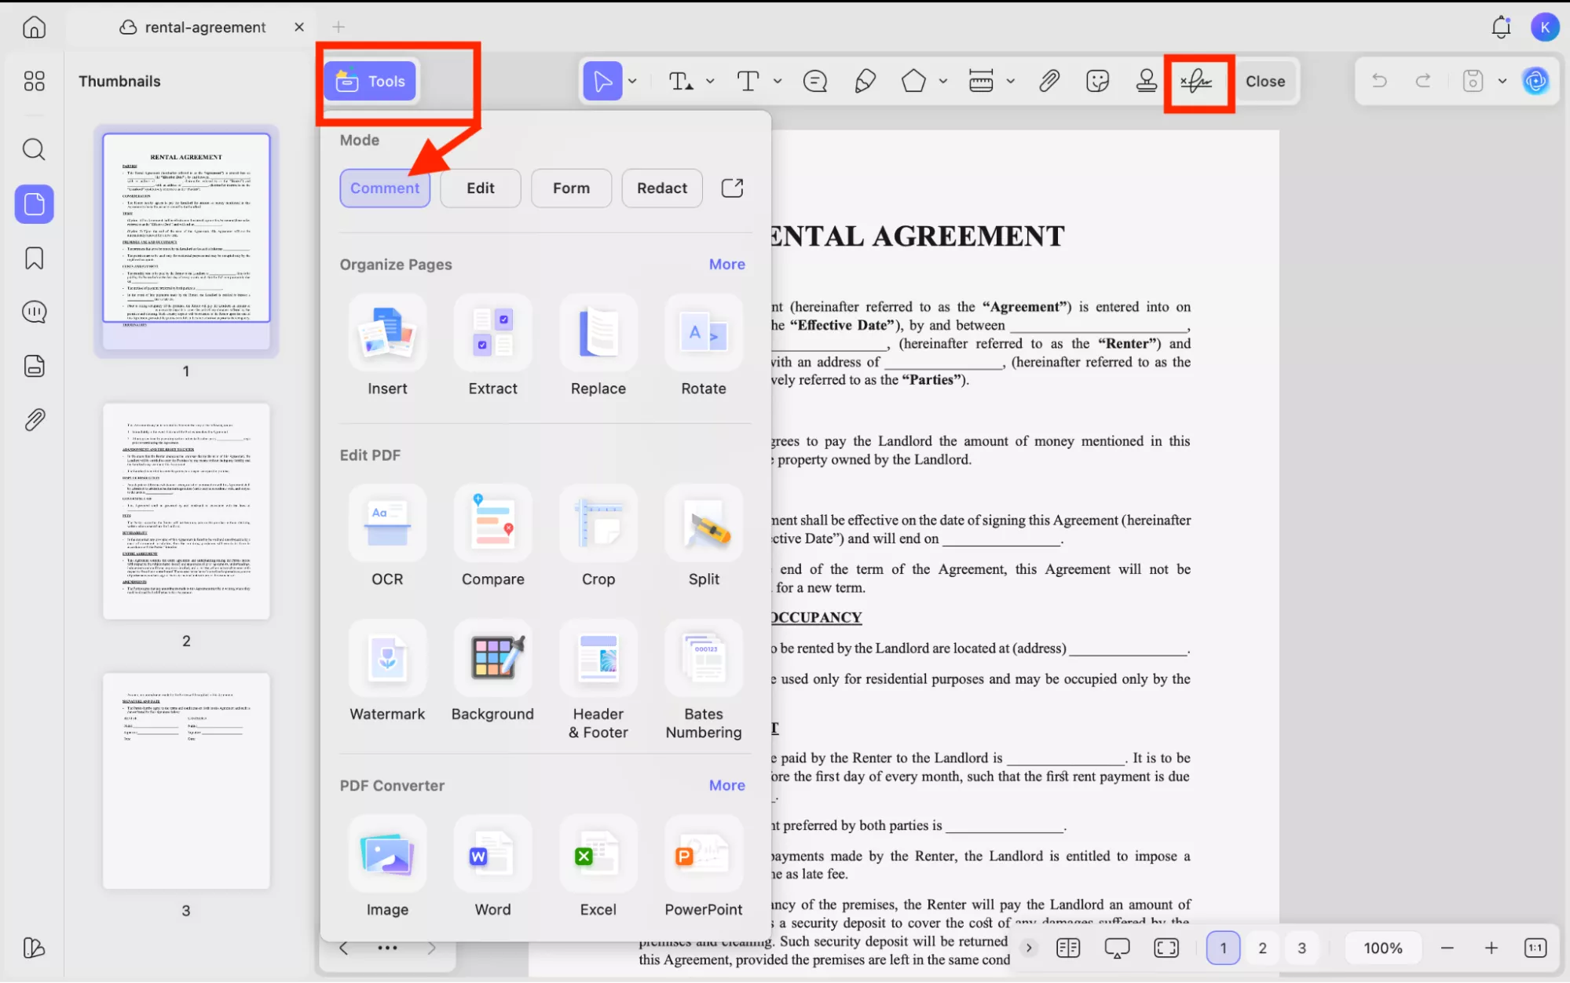Decrease zoom using the minus control
This screenshot has height=983, width=1570.
pos(1447,948)
